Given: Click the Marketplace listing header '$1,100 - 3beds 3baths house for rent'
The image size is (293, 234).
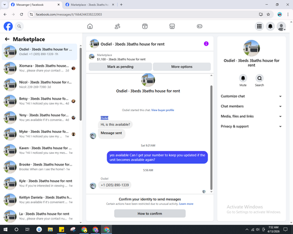Looking at the screenshot, I should click(121, 59).
